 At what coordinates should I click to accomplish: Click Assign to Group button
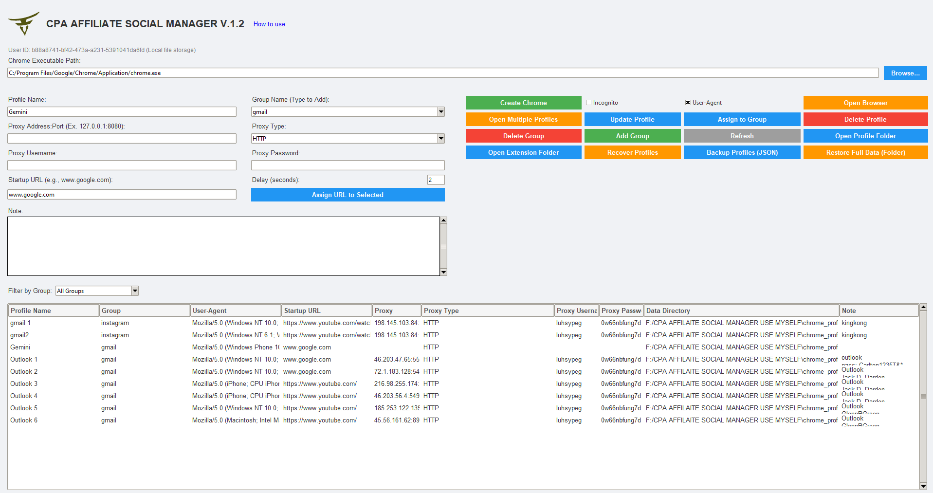[x=742, y=119]
